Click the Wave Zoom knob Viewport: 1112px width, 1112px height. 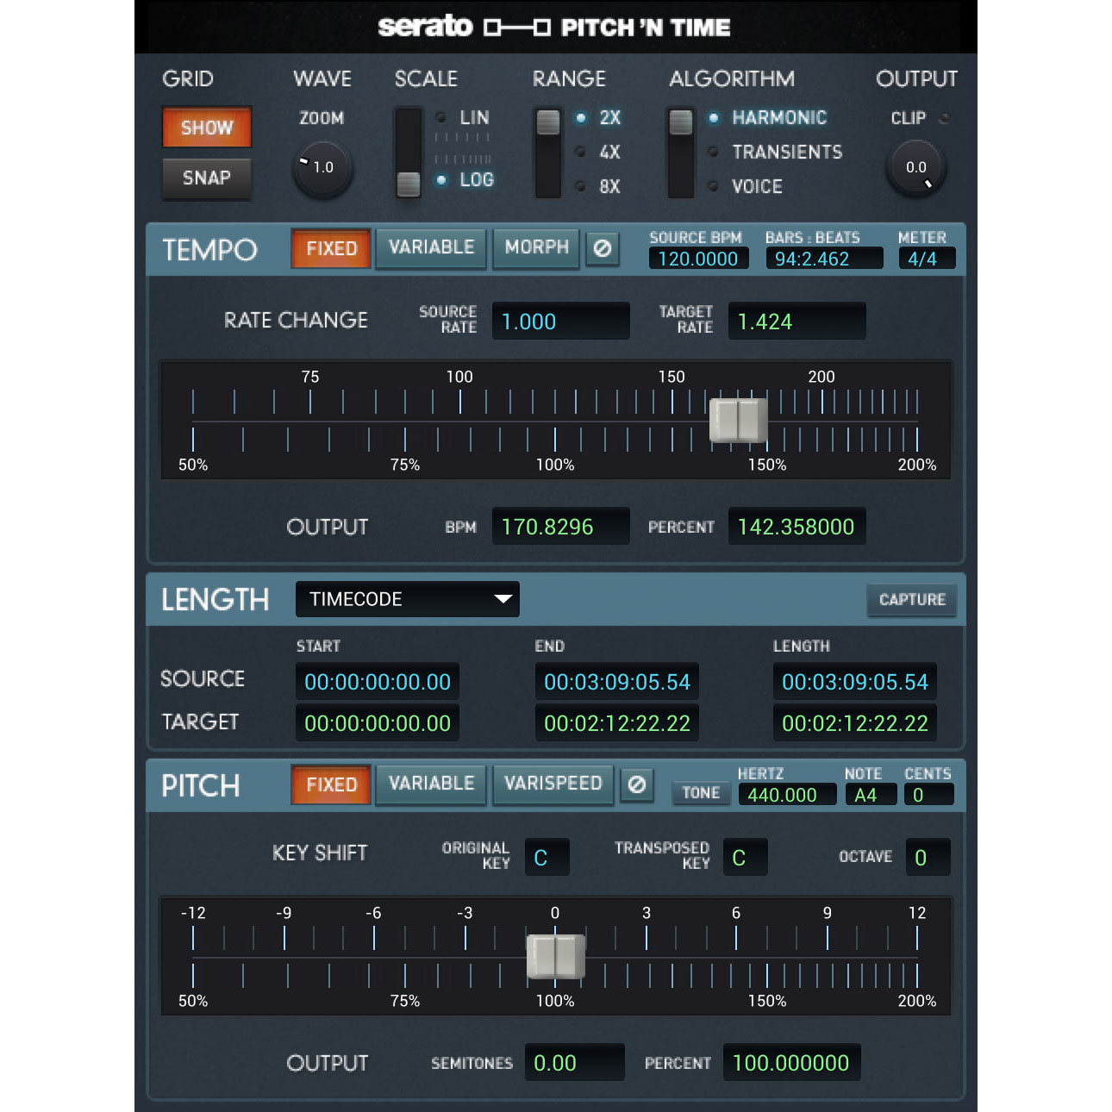(321, 168)
